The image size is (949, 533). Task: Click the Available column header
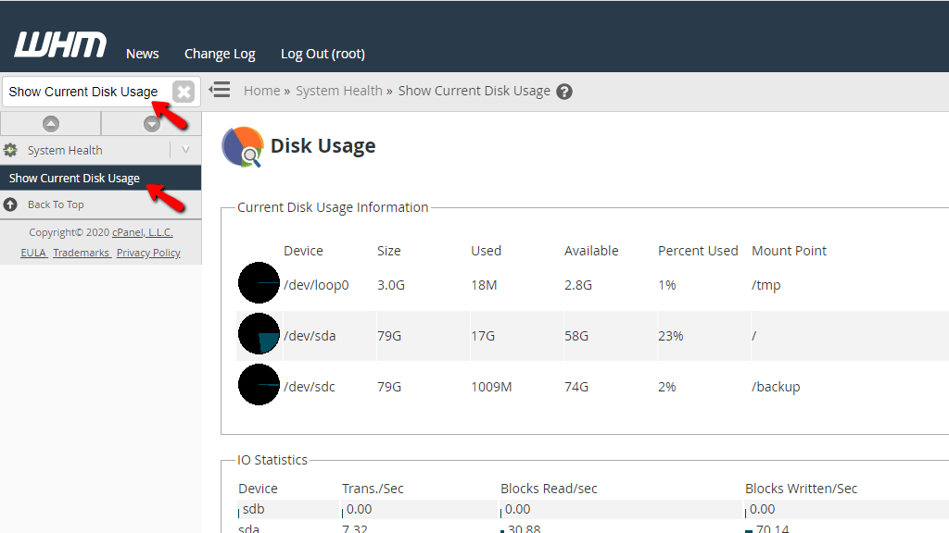pyautogui.click(x=591, y=251)
